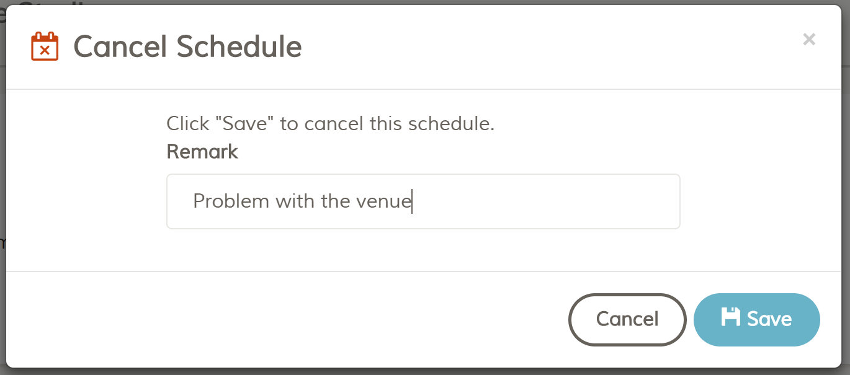850x375 pixels.
Task: Click the instruction text about saving
Action: tap(330, 123)
